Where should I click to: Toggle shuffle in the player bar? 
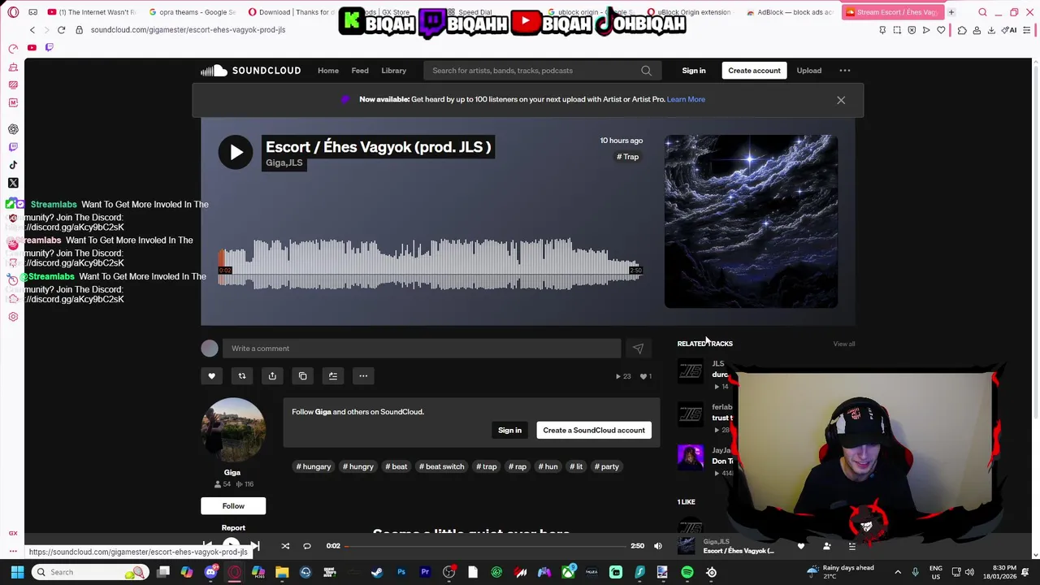[285, 546]
